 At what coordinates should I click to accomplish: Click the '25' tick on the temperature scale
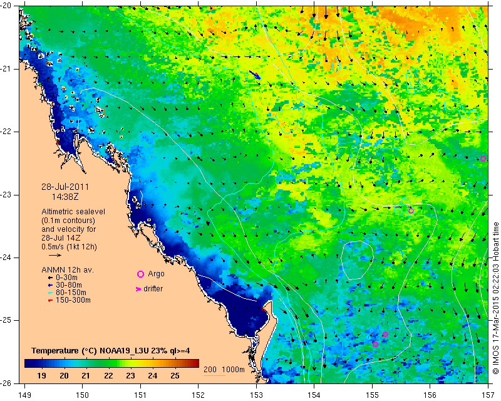pyautogui.click(x=175, y=376)
